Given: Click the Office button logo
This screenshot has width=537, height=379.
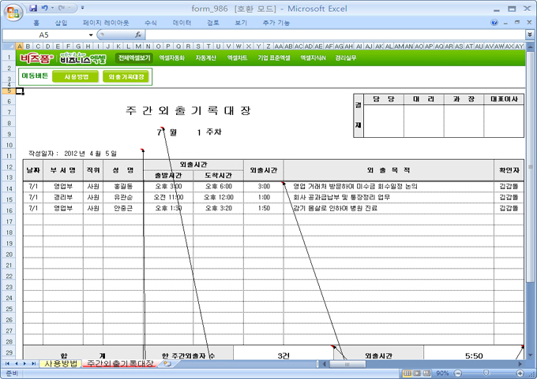Looking at the screenshot, I should point(13,11).
